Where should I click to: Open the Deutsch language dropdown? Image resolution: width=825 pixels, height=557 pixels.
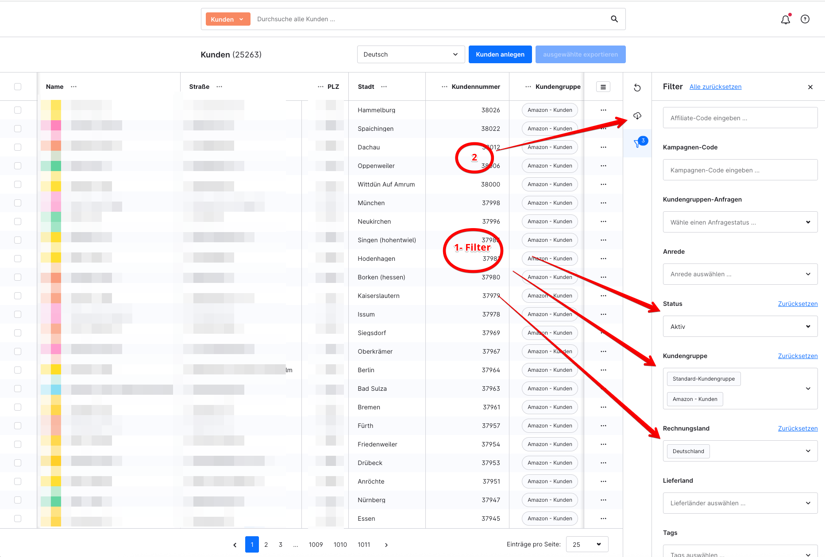[x=410, y=54]
